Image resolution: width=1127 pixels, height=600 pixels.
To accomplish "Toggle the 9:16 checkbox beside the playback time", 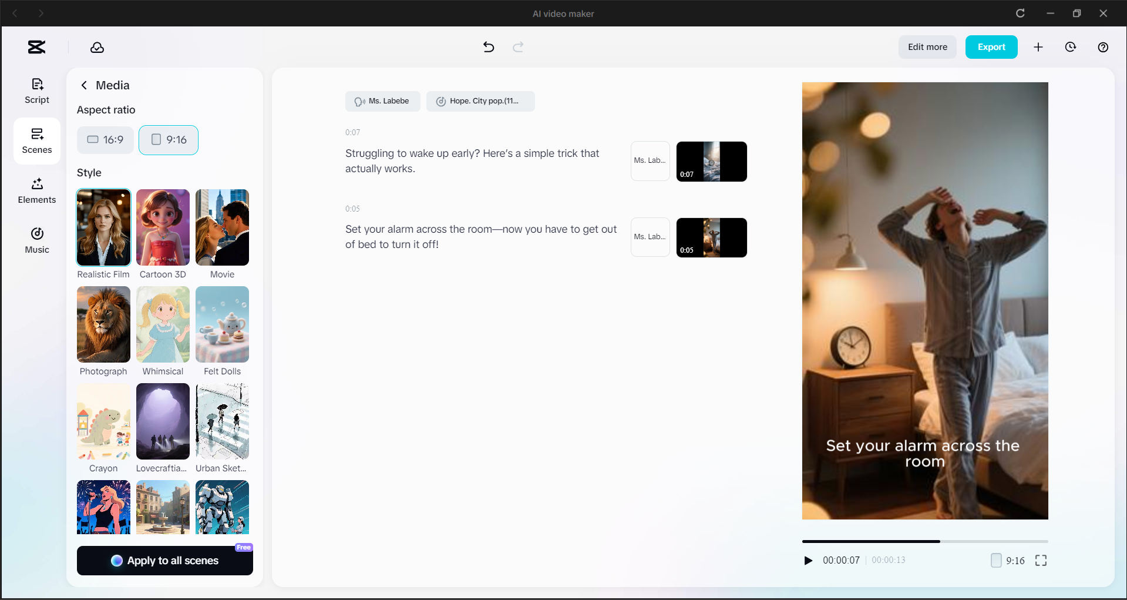I will pos(995,560).
